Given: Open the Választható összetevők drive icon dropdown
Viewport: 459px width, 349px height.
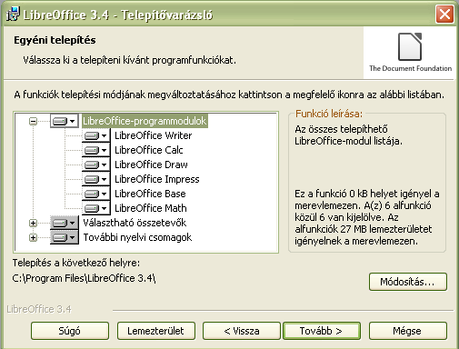Looking at the screenshot, I should coord(65,223).
